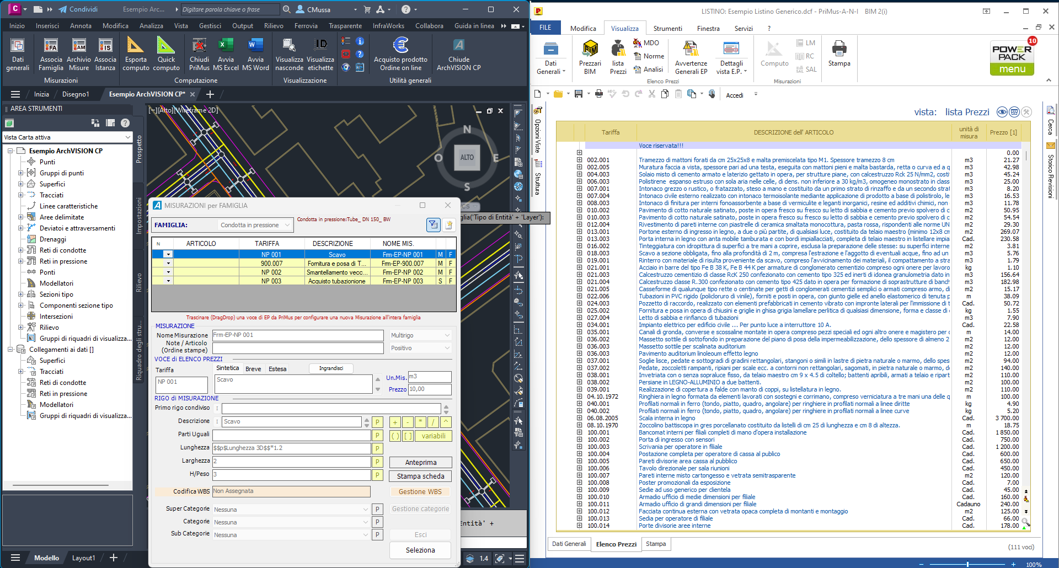Click filter icon in Misurazioni dialog
1059x568 pixels.
point(433,224)
